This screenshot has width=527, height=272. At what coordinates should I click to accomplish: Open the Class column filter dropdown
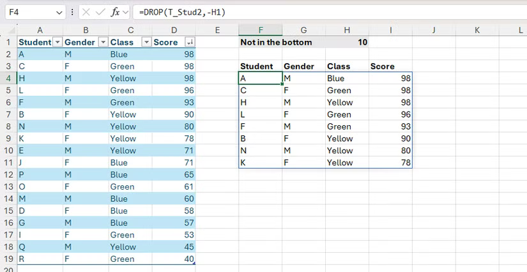(x=146, y=42)
